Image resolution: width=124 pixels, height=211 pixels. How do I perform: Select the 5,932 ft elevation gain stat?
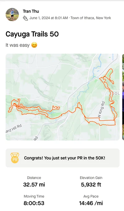click(91, 184)
